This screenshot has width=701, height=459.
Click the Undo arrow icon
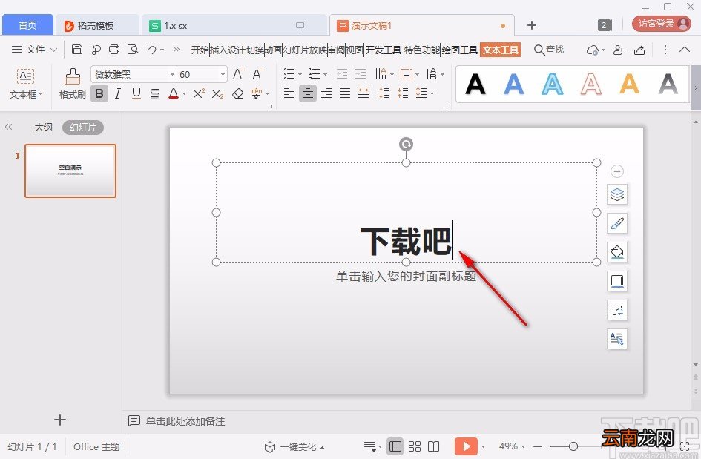pyautogui.click(x=151, y=49)
